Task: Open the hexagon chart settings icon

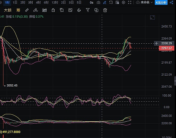Action: click(123, 2)
